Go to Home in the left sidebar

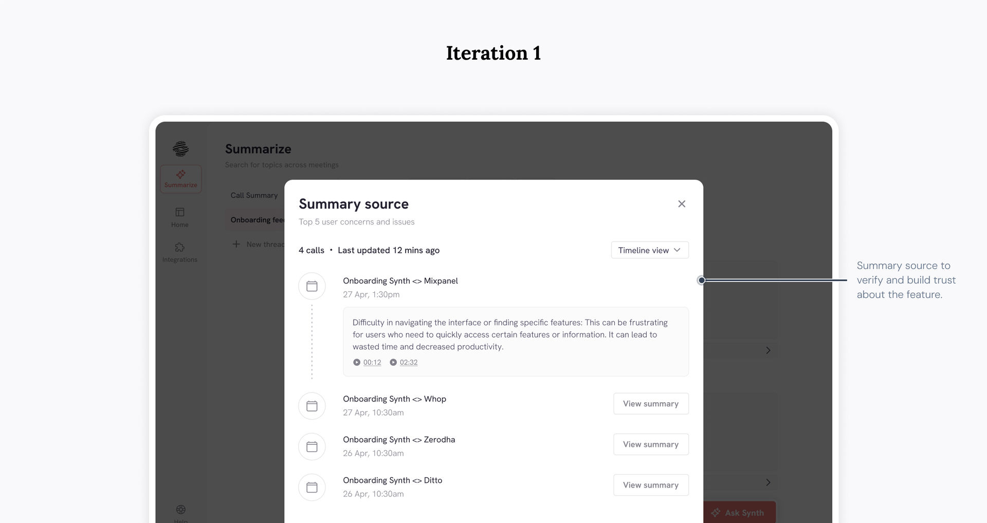[x=180, y=217]
